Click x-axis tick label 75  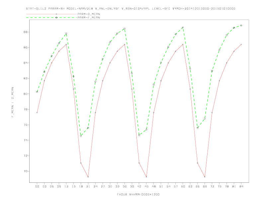click(219, 186)
